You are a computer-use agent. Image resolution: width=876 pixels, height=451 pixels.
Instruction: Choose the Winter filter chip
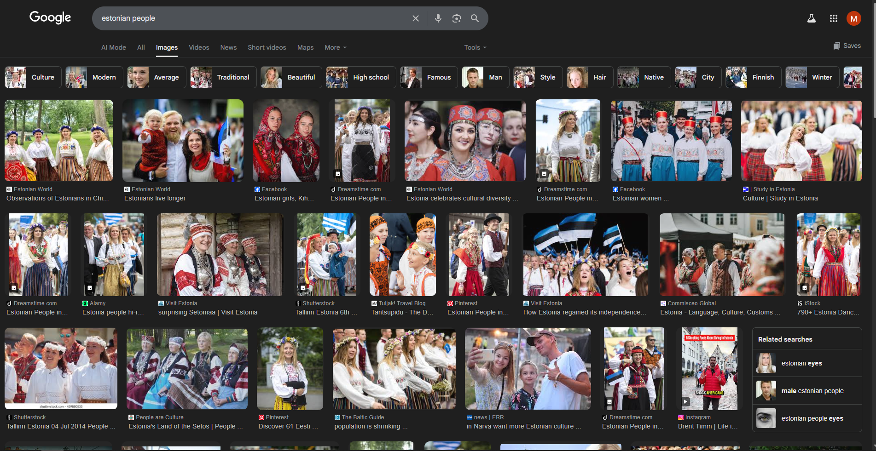pos(812,77)
